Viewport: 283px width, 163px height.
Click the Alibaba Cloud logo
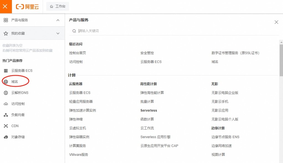click(x=27, y=7)
